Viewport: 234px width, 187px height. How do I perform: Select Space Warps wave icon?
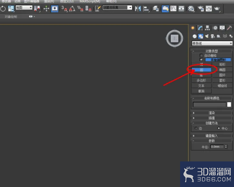coord(225,36)
